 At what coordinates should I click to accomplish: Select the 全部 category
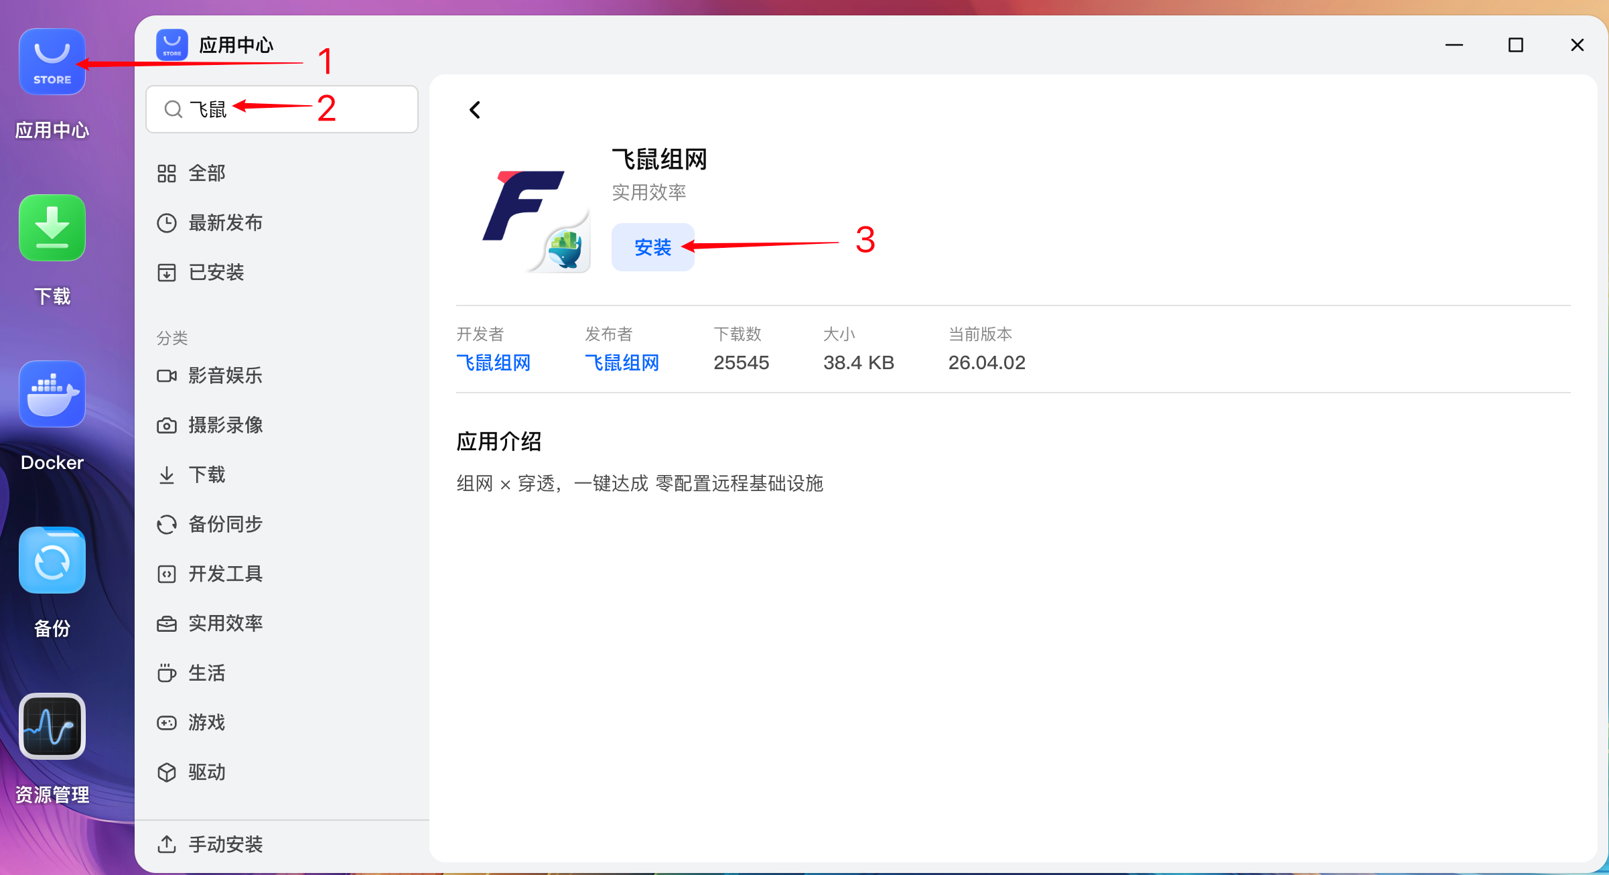pos(282,174)
